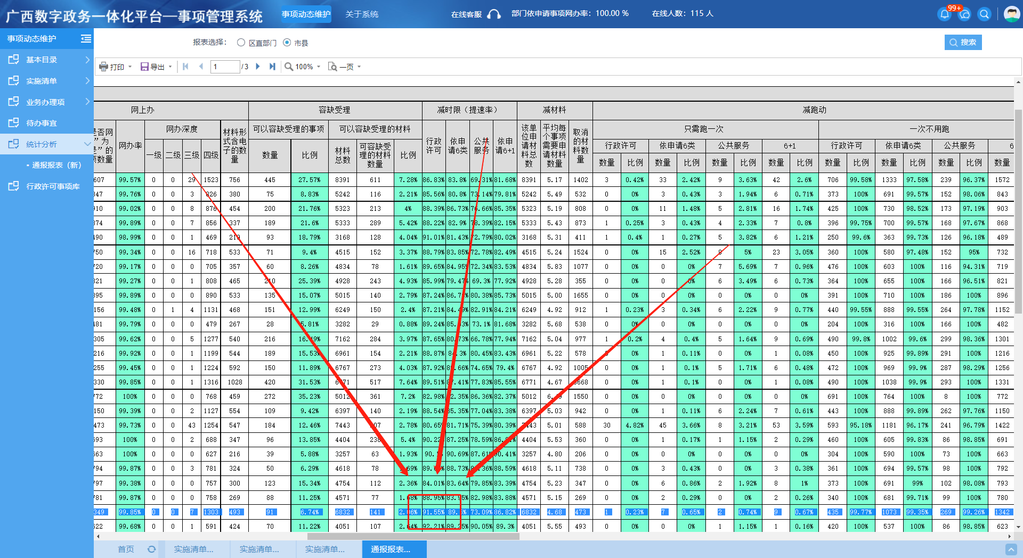The image size is (1023, 558).
Task: Go to the next report page
Action: pos(258,67)
